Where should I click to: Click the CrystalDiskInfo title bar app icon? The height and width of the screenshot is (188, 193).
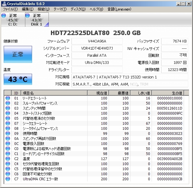point(3,4)
